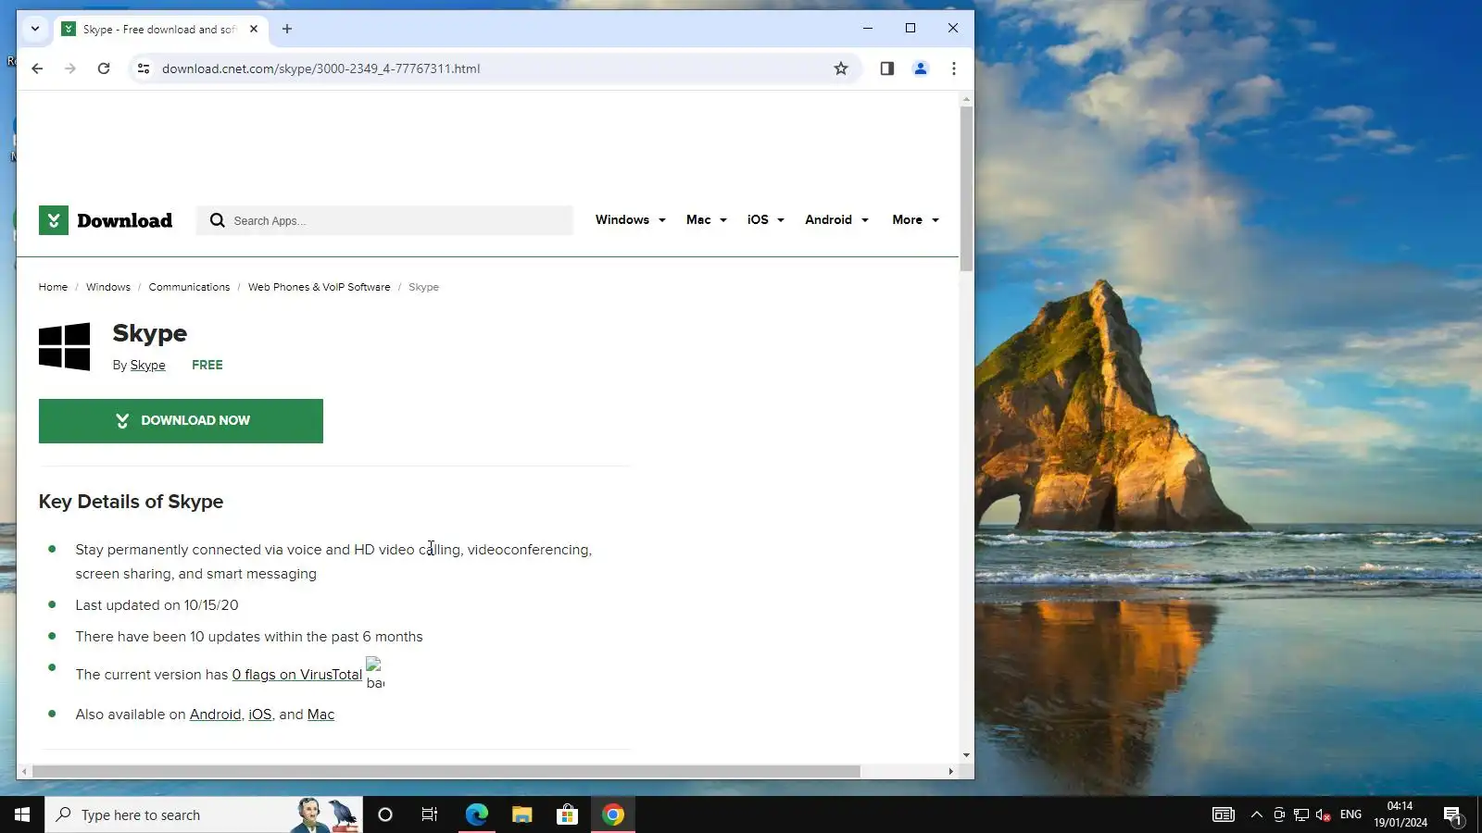Select the 'Skype' page heading
Viewport: 1482px width, 833px height.
(x=149, y=333)
